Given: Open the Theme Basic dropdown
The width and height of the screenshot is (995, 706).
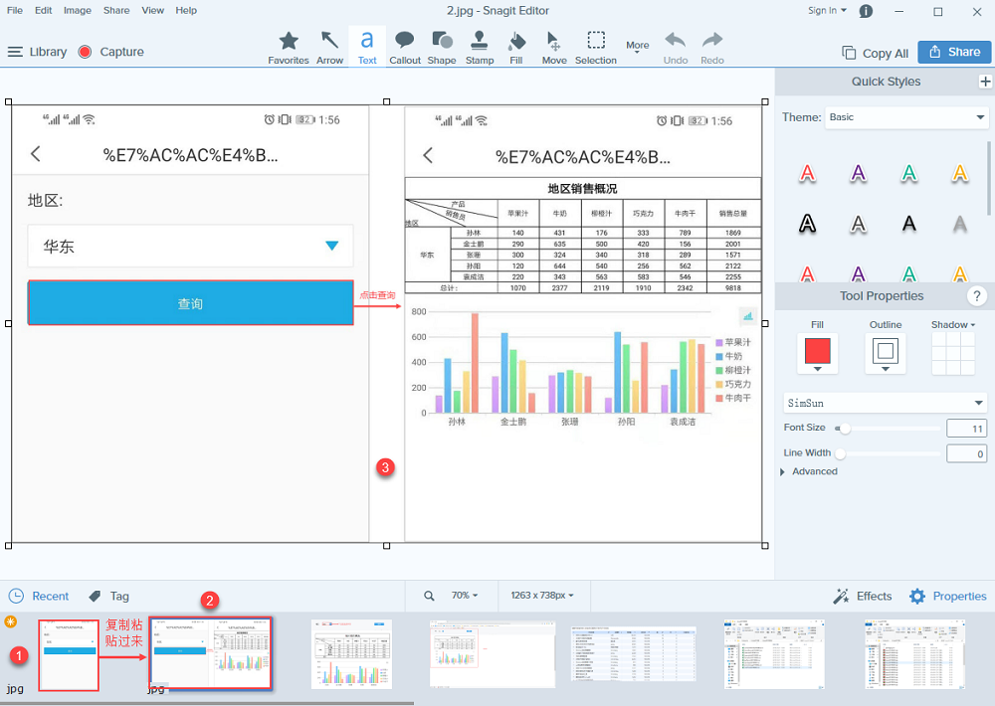Looking at the screenshot, I should point(906,117).
